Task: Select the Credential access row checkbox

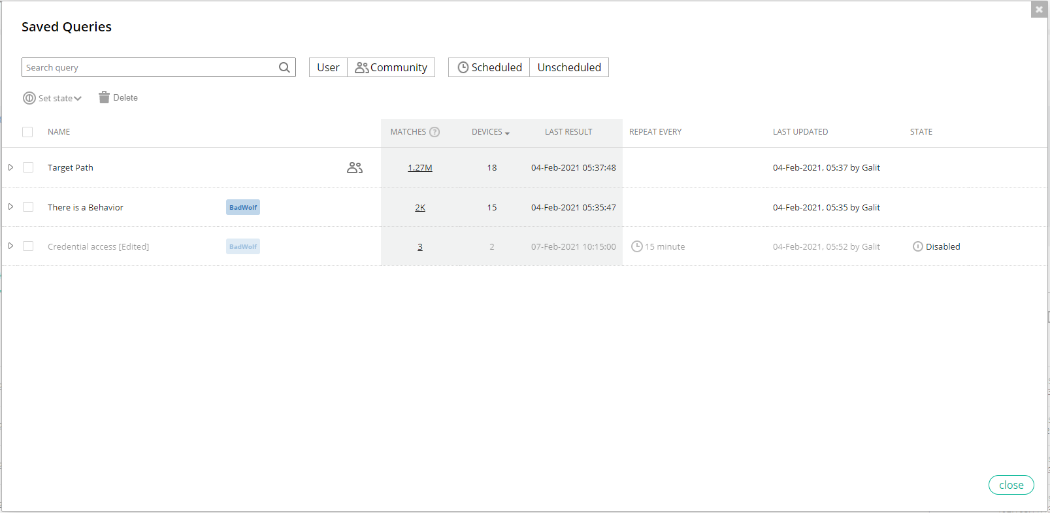Action: (x=28, y=246)
